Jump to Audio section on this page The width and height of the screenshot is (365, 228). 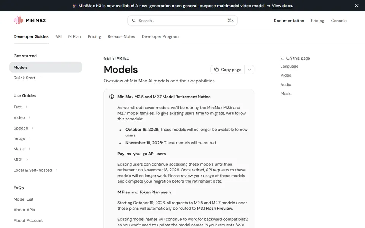coord(286,84)
